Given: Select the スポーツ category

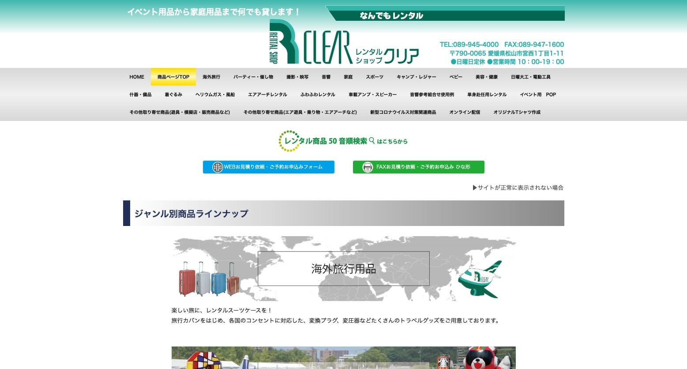Looking at the screenshot, I should coord(375,77).
